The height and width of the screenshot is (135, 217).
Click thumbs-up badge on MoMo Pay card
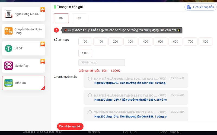tap(42, 61)
